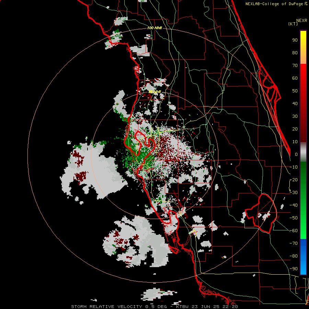Select the positive "40" scale value

point(295,104)
